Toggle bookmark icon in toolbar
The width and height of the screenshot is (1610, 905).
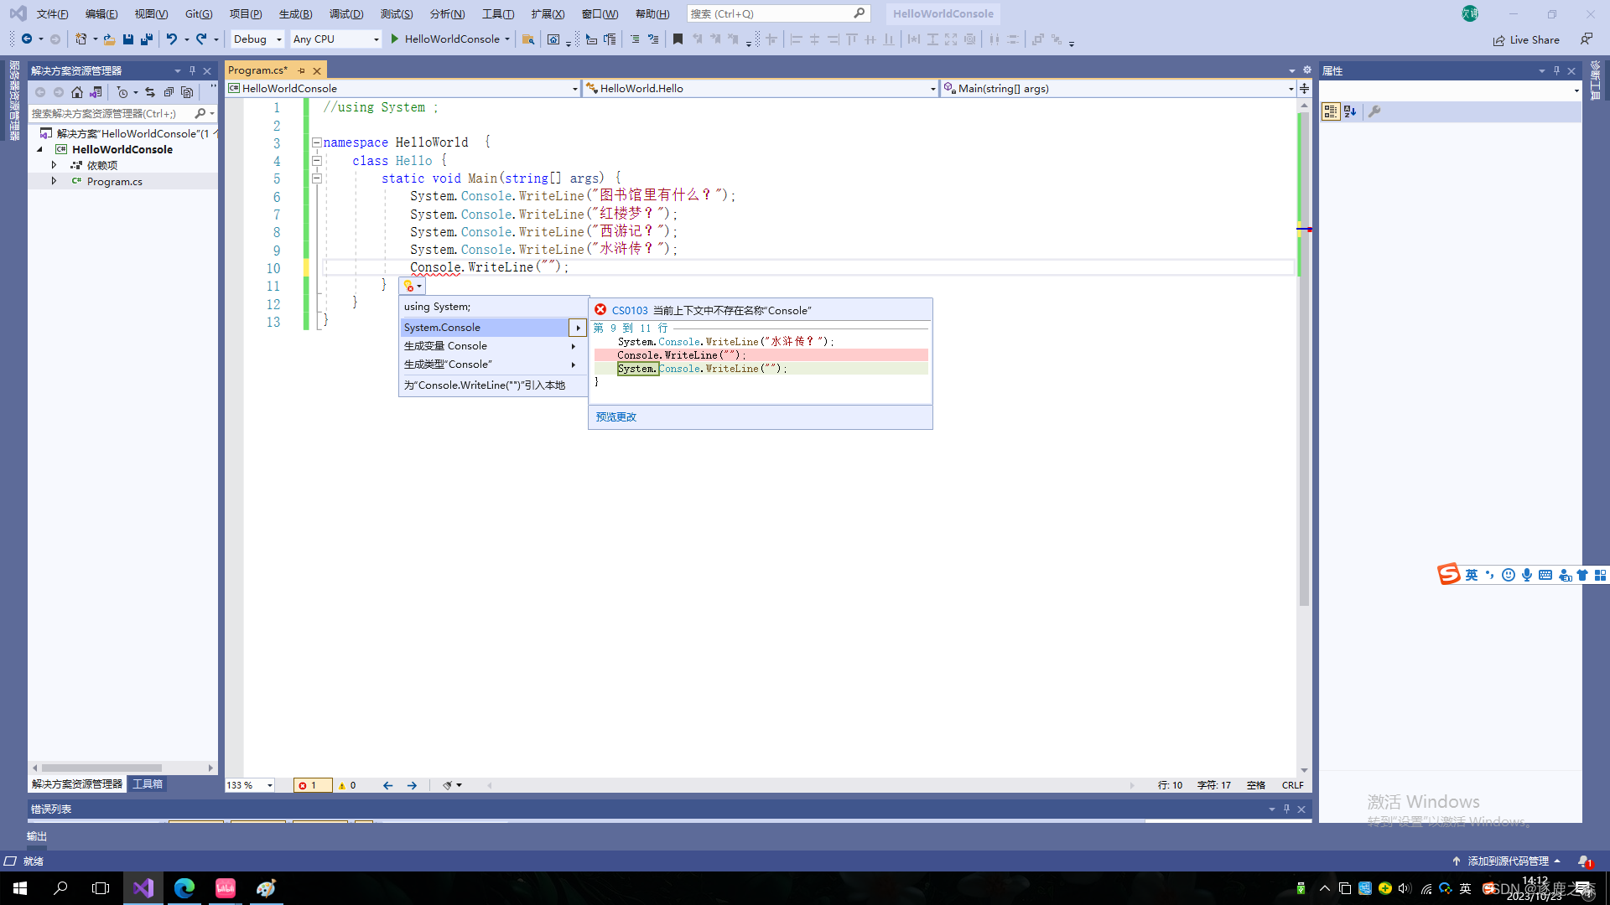[x=678, y=39]
